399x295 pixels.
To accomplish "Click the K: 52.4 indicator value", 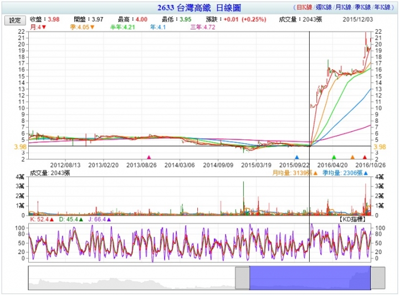I will (x=42, y=219).
